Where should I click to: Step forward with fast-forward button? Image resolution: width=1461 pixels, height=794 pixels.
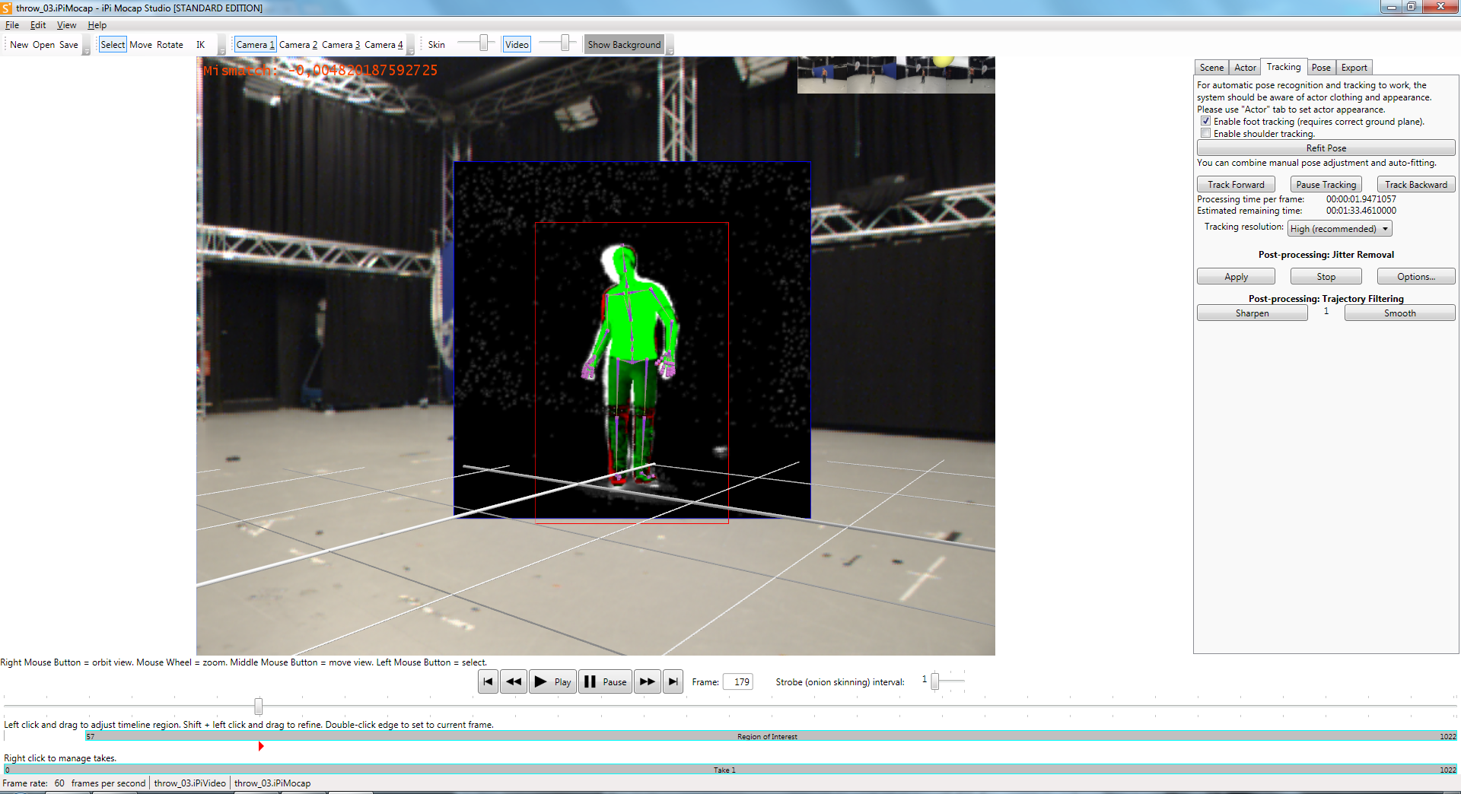(x=648, y=681)
